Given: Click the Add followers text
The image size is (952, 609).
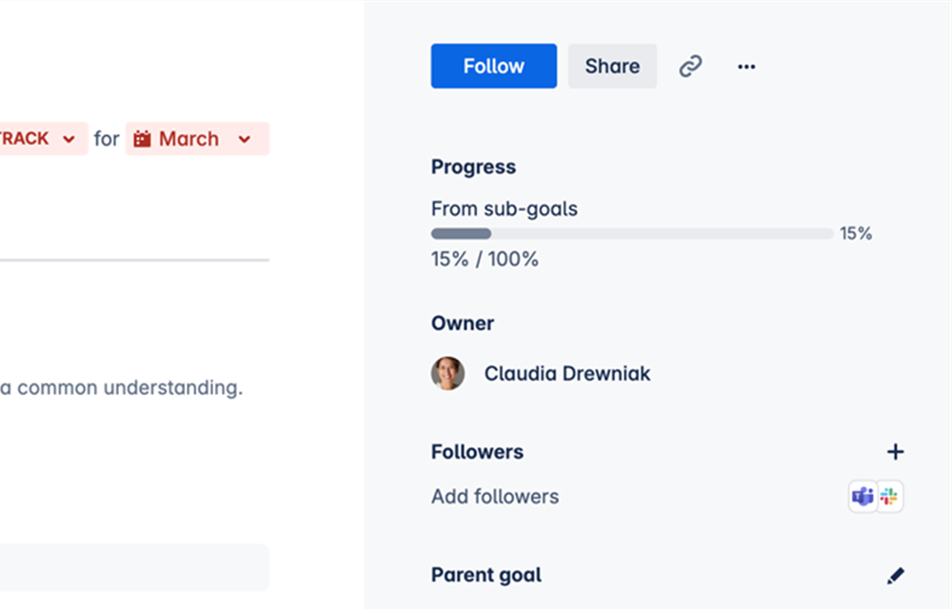Looking at the screenshot, I should [x=495, y=496].
